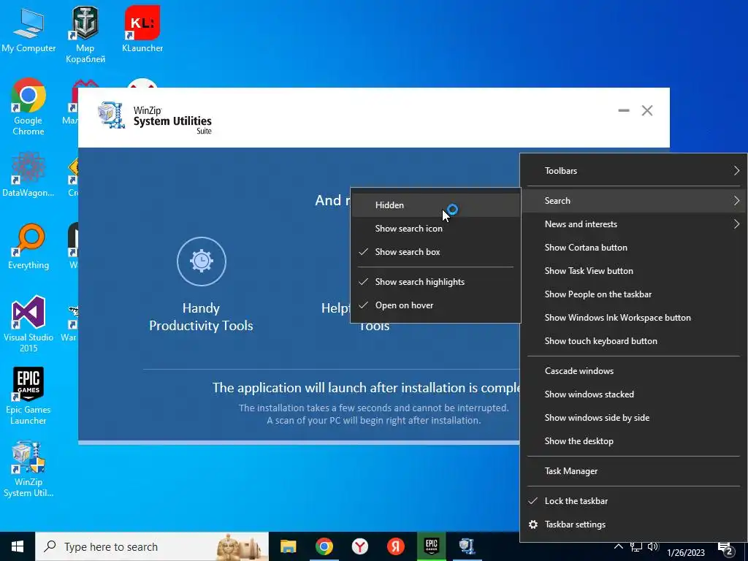This screenshot has height=561, width=748.
Task: Open WinZip System Utilities desktop shortcut
Action: 28,469
